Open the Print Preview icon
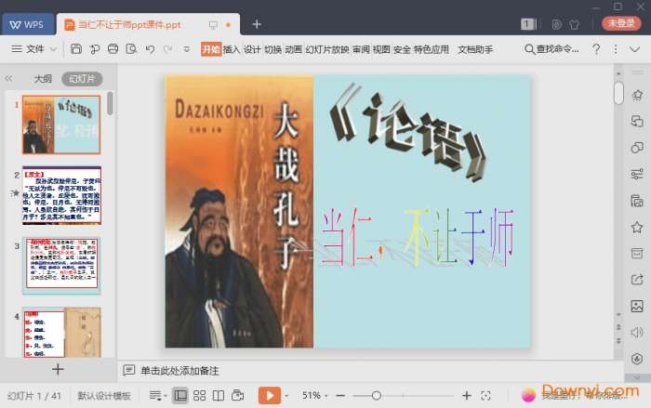The image size is (651, 408). 132,49
